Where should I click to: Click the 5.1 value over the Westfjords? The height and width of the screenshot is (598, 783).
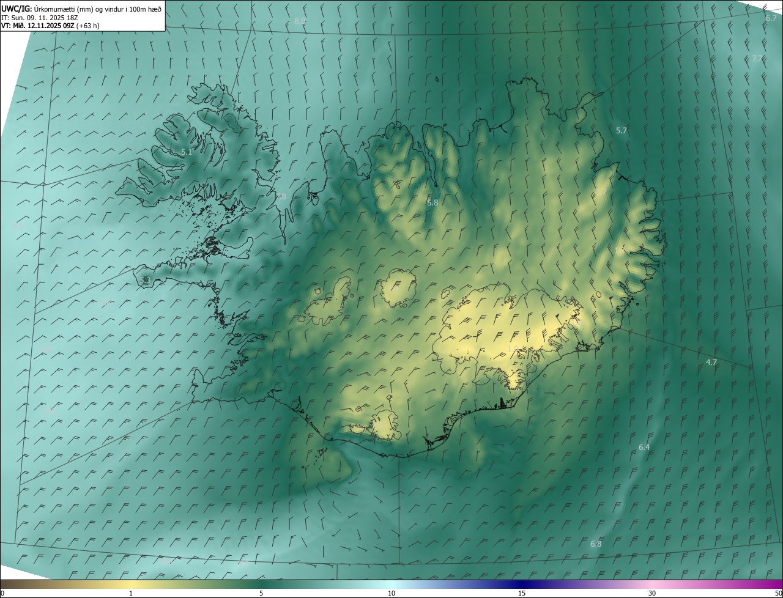[x=187, y=152]
